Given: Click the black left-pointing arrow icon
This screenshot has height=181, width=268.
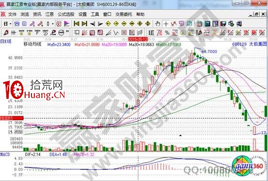Looking at the screenshot, I should (92, 24).
